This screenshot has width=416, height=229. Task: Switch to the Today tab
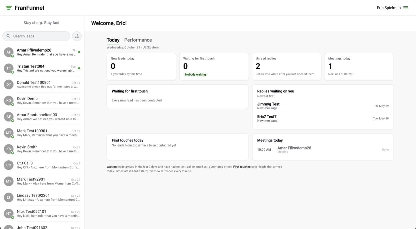click(x=113, y=40)
